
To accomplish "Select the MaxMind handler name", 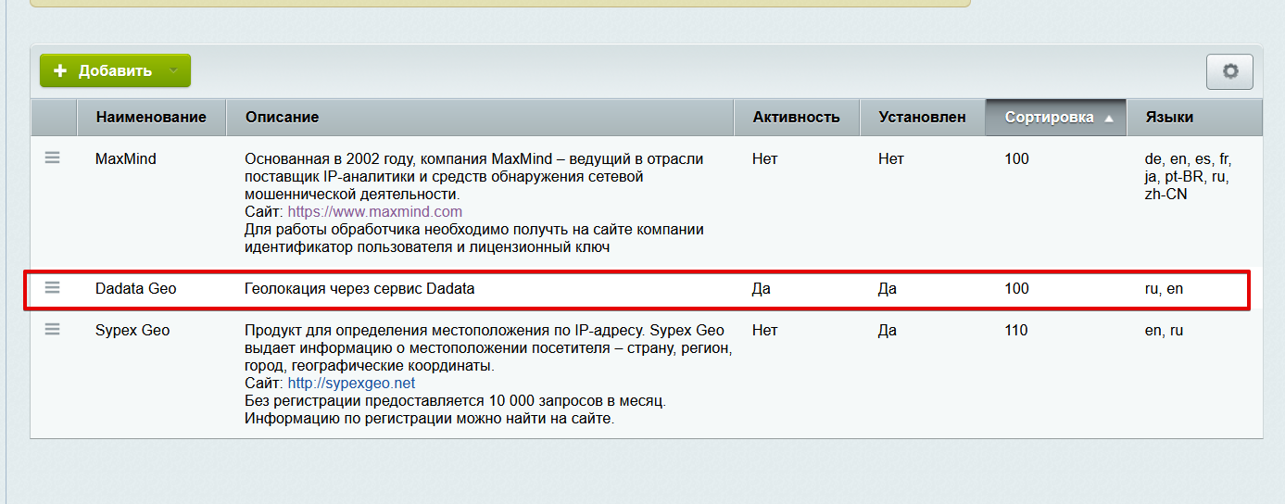I will pos(126,159).
